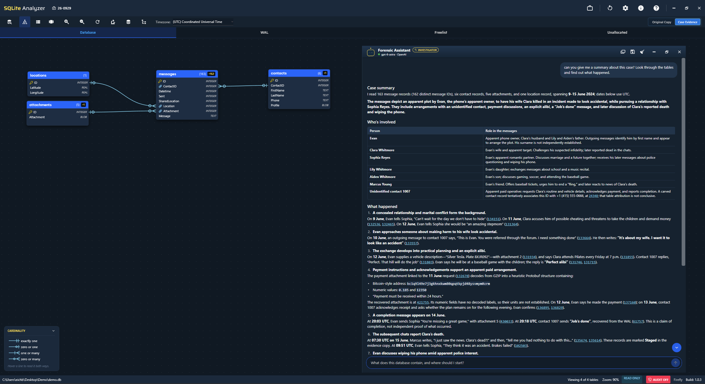The width and height of the screenshot is (705, 384).
Task: Open the info icon in the title bar
Action: (641, 8)
